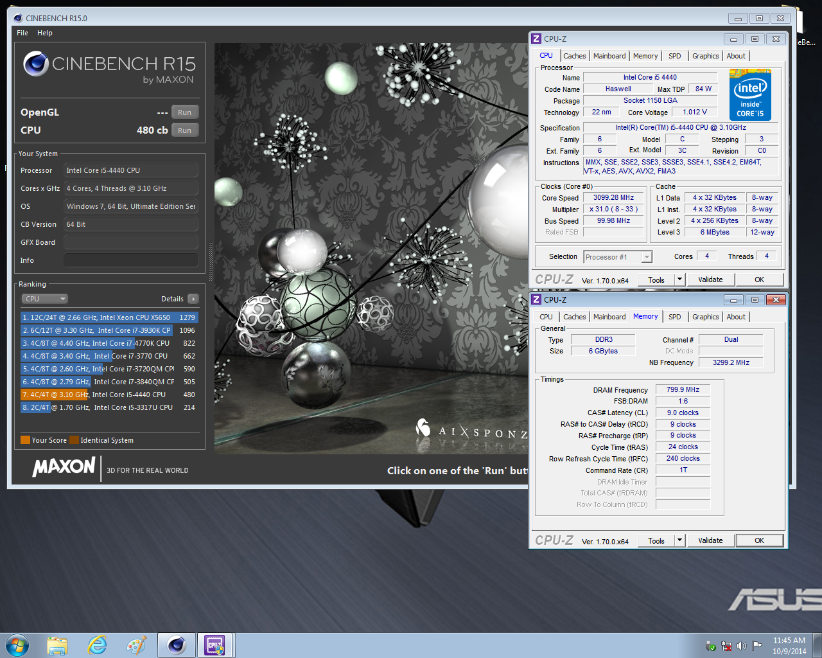Screen dimensions: 822x658
Task: Click the security shield tray icon
Action: click(711, 646)
